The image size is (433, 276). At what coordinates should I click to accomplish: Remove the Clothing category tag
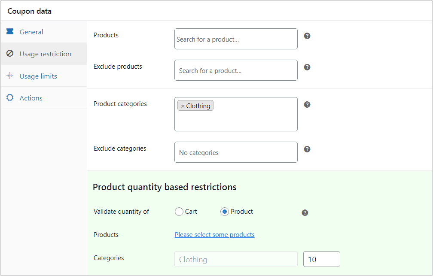(x=183, y=106)
